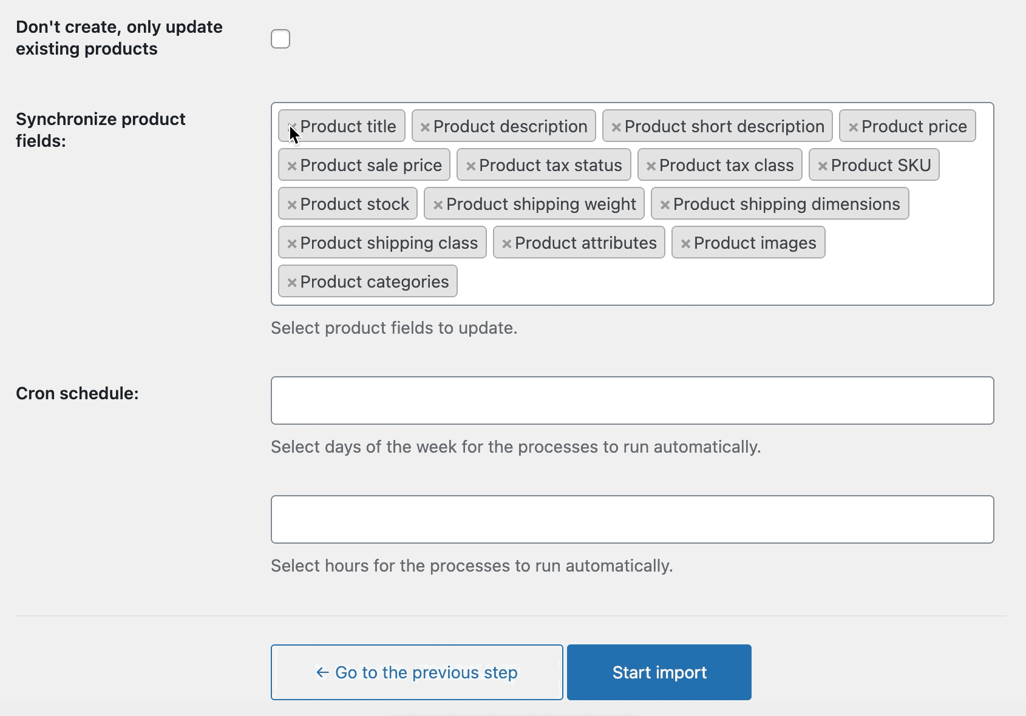
Task: Enable "Don't create, only update existing products"
Action: tap(280, 39)
